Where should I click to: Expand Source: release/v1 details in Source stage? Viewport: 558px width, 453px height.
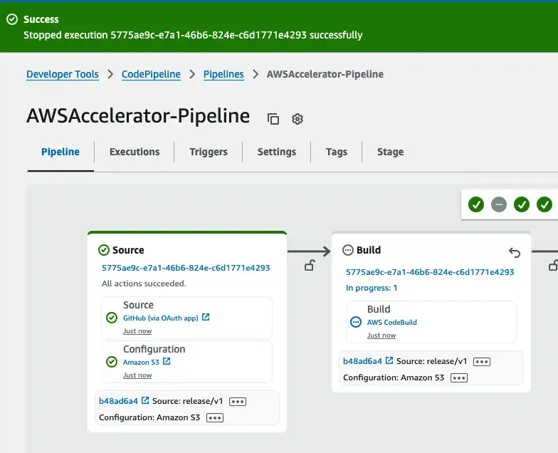coord(238,402)
